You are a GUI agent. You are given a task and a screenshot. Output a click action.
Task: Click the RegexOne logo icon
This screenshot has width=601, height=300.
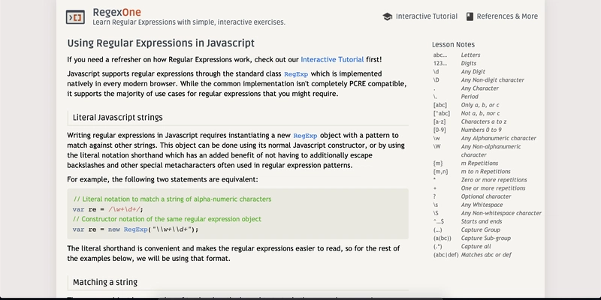75,16
